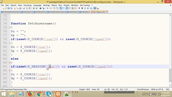Open the File menu

2,5
